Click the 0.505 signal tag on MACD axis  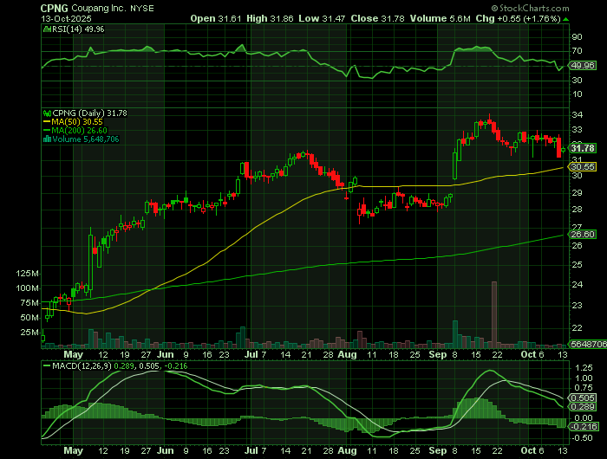pos(583,398)
